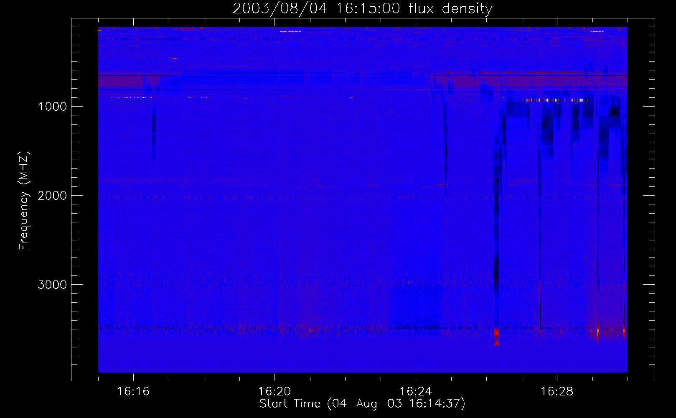Click the 16:24 time tick label

click(x=416, y=392)
